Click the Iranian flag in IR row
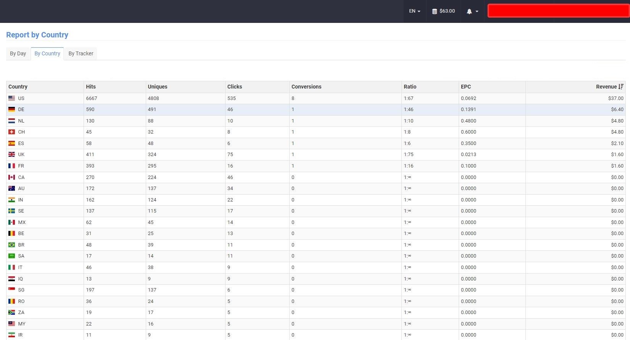The width and height of the screenshot is (630, 340). 12,335
